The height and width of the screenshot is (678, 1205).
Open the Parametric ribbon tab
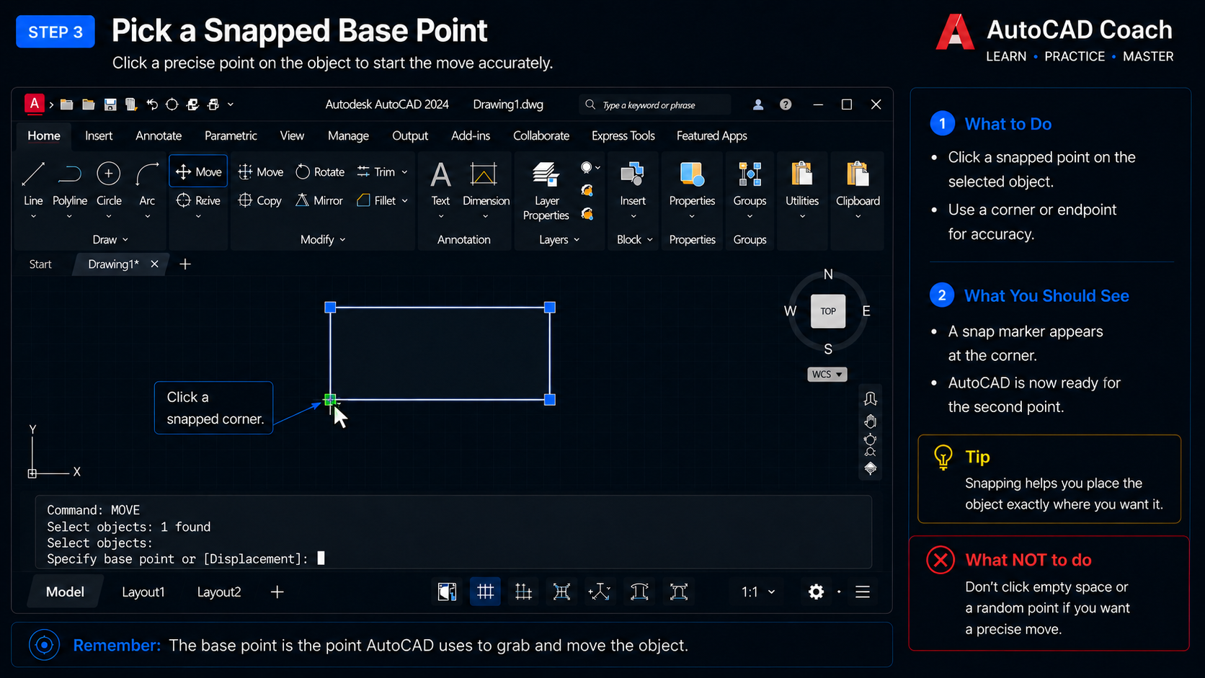(x=231, y=135)
